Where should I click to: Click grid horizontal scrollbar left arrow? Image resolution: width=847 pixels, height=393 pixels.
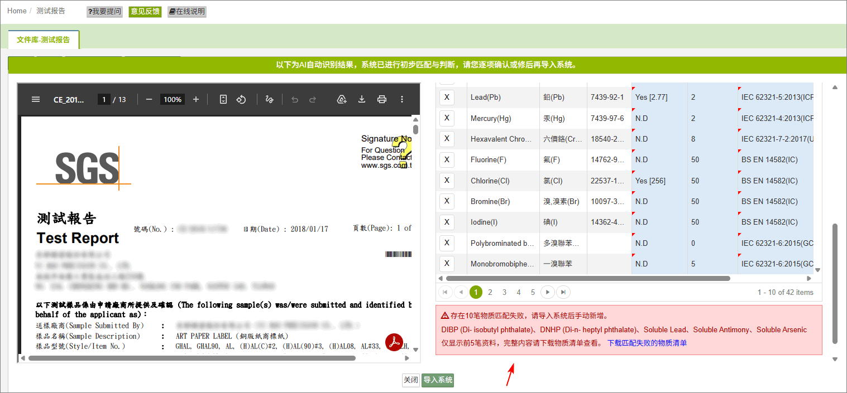[441, 278]
